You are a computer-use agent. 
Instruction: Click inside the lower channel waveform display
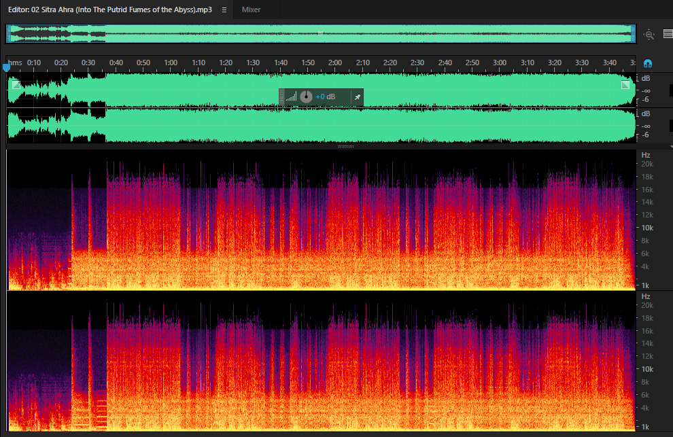(321, 125)
